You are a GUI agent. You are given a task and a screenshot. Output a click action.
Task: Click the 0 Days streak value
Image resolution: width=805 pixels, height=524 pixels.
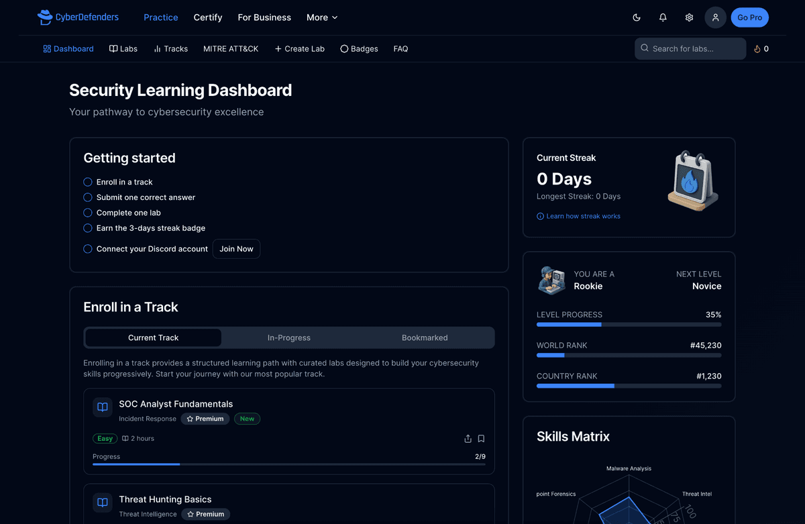click(564, 179)
